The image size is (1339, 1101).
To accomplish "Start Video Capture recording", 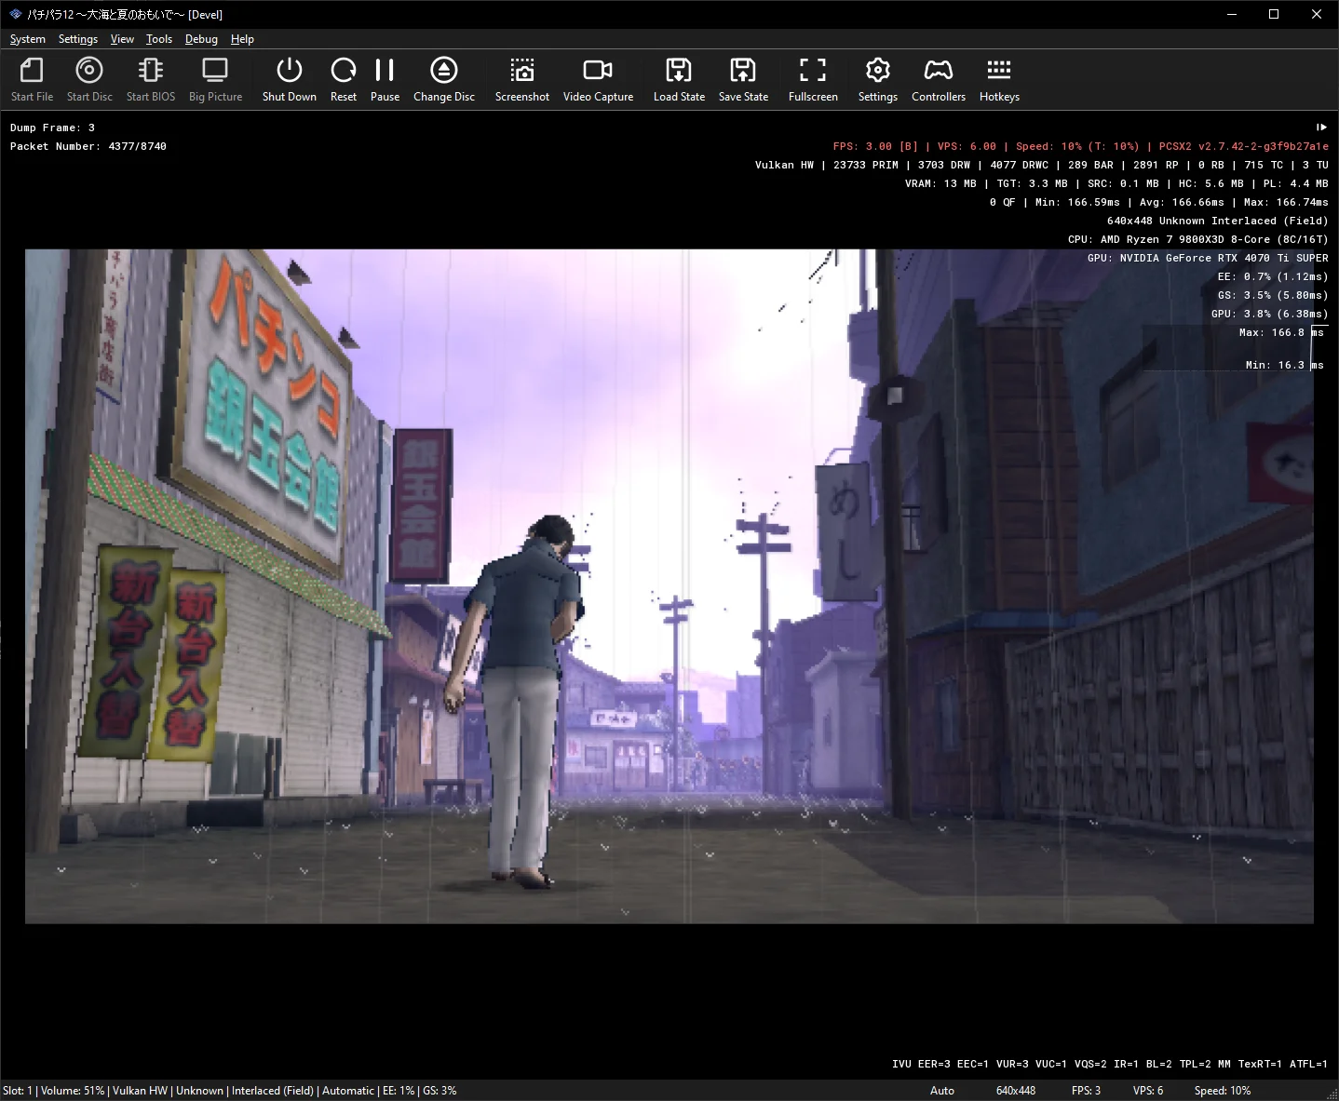I will pyautogui.click(x=598, y=79).
